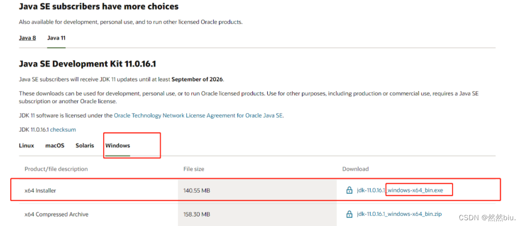Open the Solaris downloads tab

pos(85,146)
